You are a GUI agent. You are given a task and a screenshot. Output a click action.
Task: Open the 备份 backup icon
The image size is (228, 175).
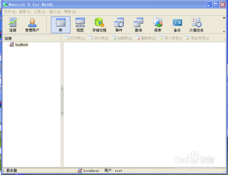click(x=177, y=25)
